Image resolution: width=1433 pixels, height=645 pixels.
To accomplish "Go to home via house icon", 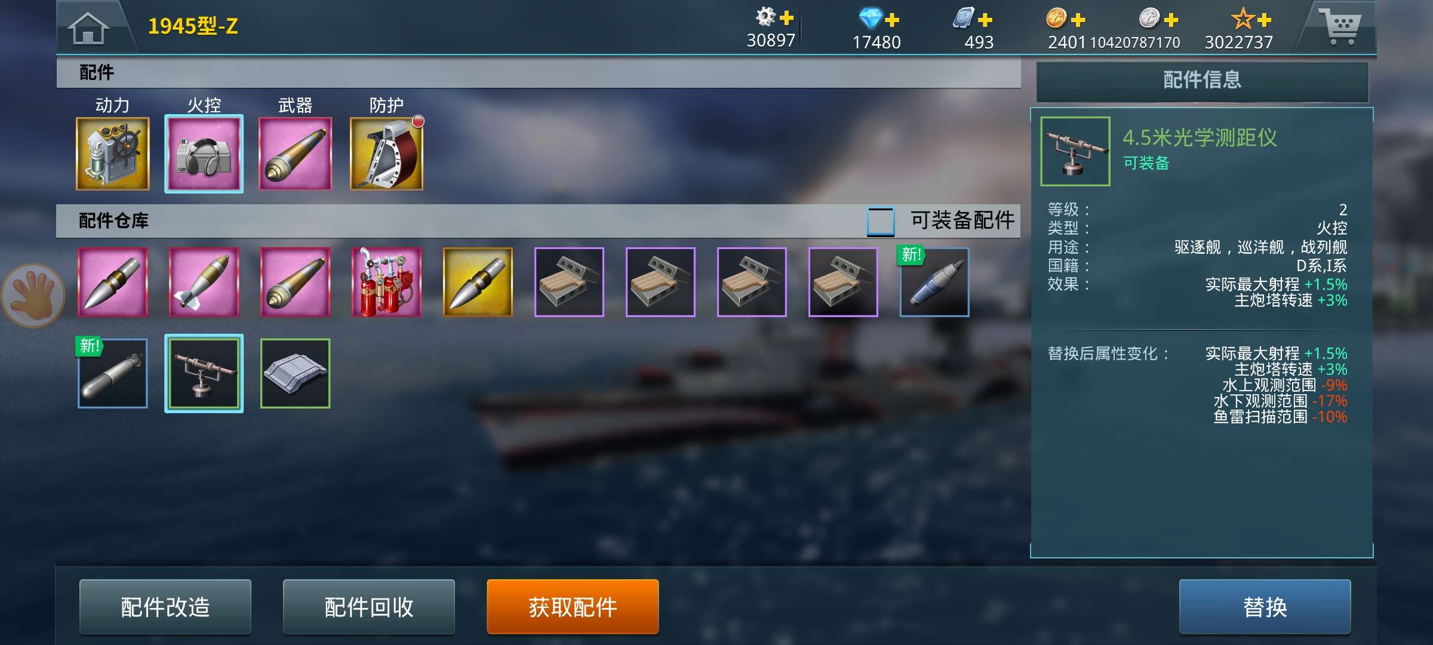I will point(88,28).
